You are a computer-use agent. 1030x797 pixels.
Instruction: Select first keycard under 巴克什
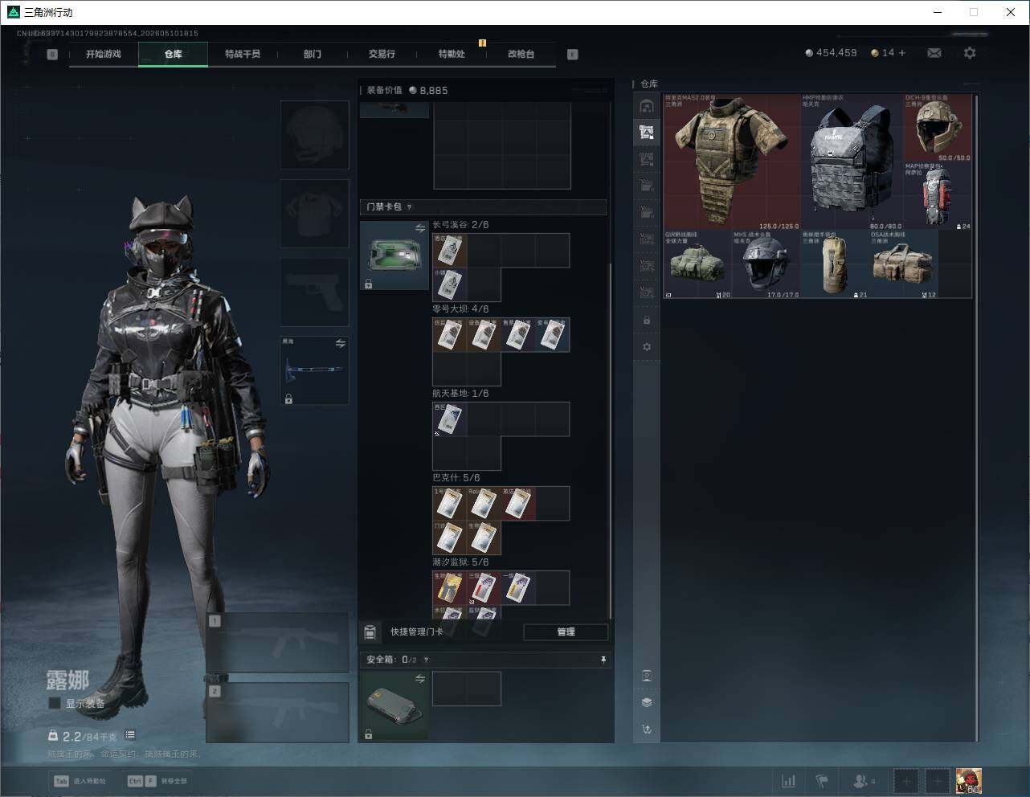tap(450, 504)
